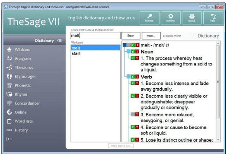The height and width of the screenshot is (155, 227).
Task: Open the help lamp button
Action: pyautogui.click(x=213, y=18)
